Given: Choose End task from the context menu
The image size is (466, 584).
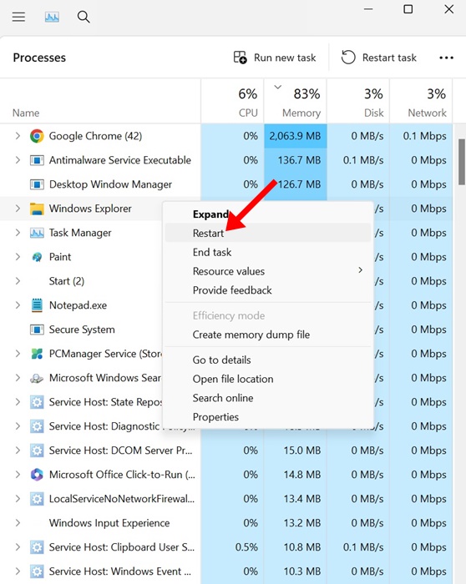Looking at the screenshot, I should pos(268,252).
